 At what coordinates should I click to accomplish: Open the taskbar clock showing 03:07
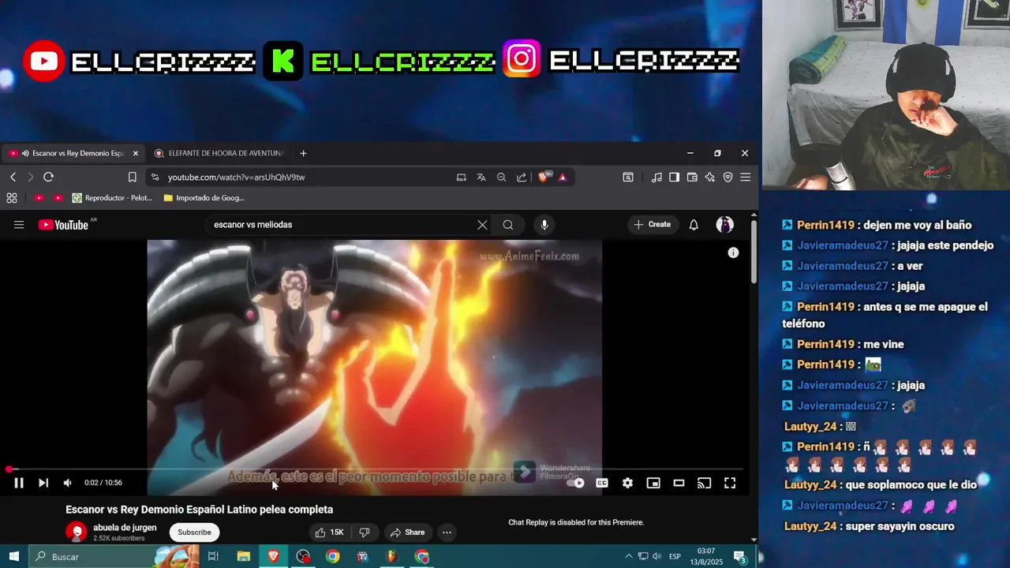click(706, 556)
